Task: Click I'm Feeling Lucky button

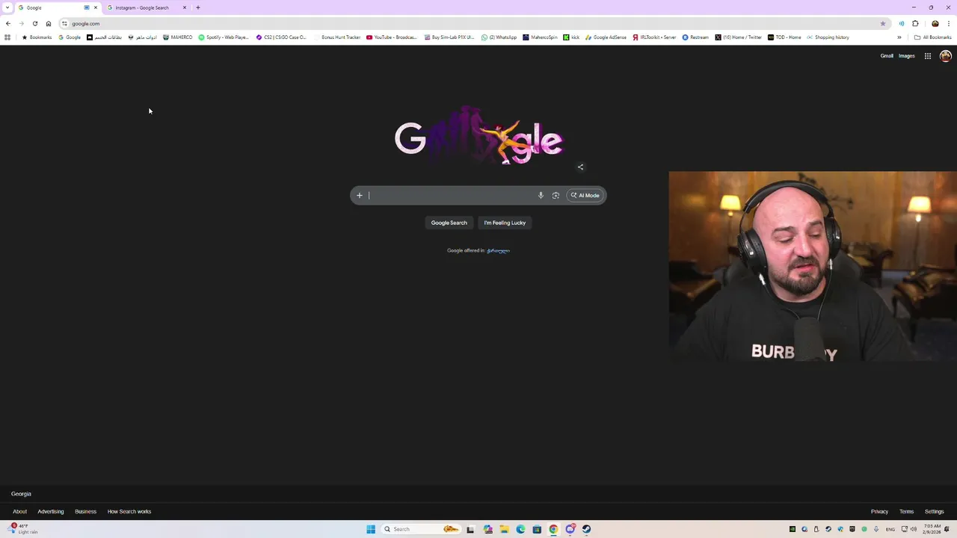Action: click(x=505, y=223)
